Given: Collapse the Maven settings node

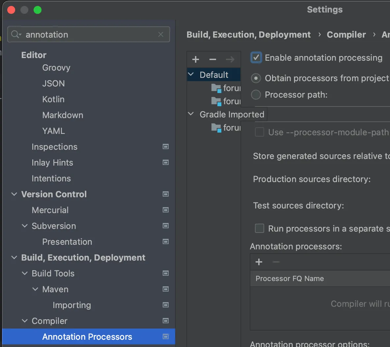Looking at the screenshot, I should coord(35,289).
